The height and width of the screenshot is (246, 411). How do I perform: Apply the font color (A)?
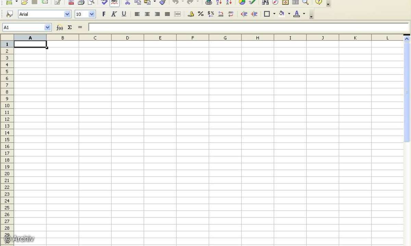pyautogui.click(x=297, y=14)
